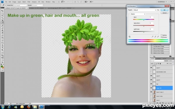Viewport: 175px width, 109px height.
Task: Hide Layer 9 using its eye icon
Action: pyautogui.click(x=151, y=76)
